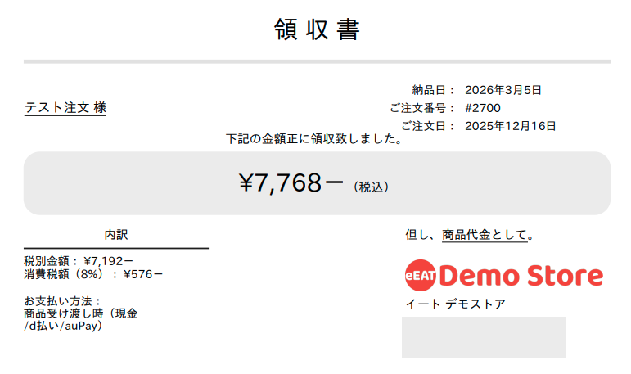The image size is (631, 374).
Task: Select the 消費税額(8%) ¥576 line
Action: pyautogui.click(x=93, y=274)
